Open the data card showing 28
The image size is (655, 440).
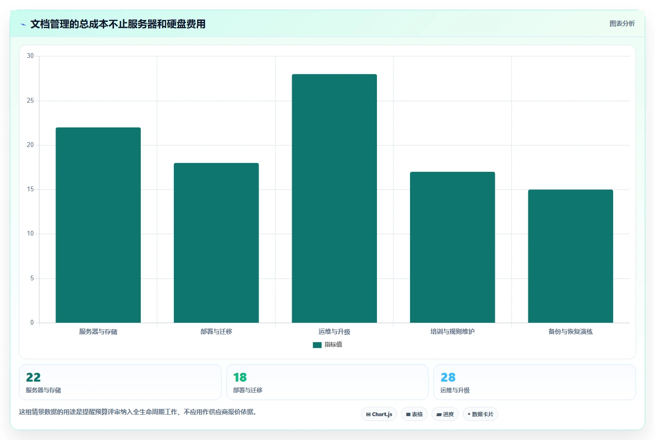coord(535,382)
